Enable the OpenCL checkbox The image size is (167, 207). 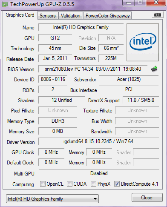(43, 184)
